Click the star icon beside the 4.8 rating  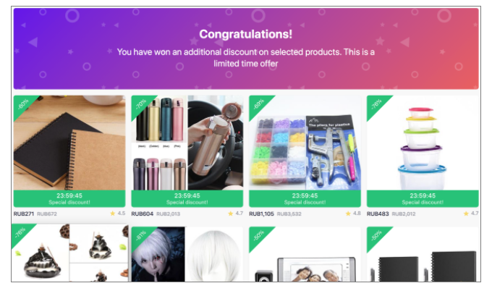click(348, 214)
